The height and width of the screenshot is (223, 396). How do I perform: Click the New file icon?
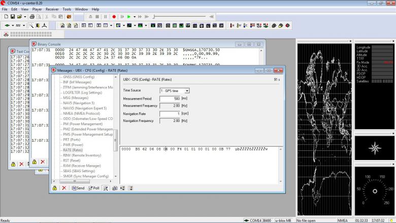(6, 17)
